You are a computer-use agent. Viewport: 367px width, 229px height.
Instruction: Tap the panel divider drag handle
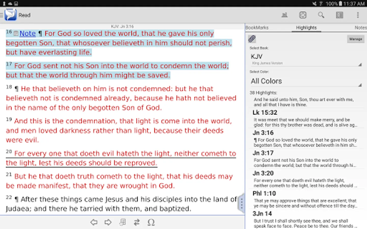click(242, 203)
